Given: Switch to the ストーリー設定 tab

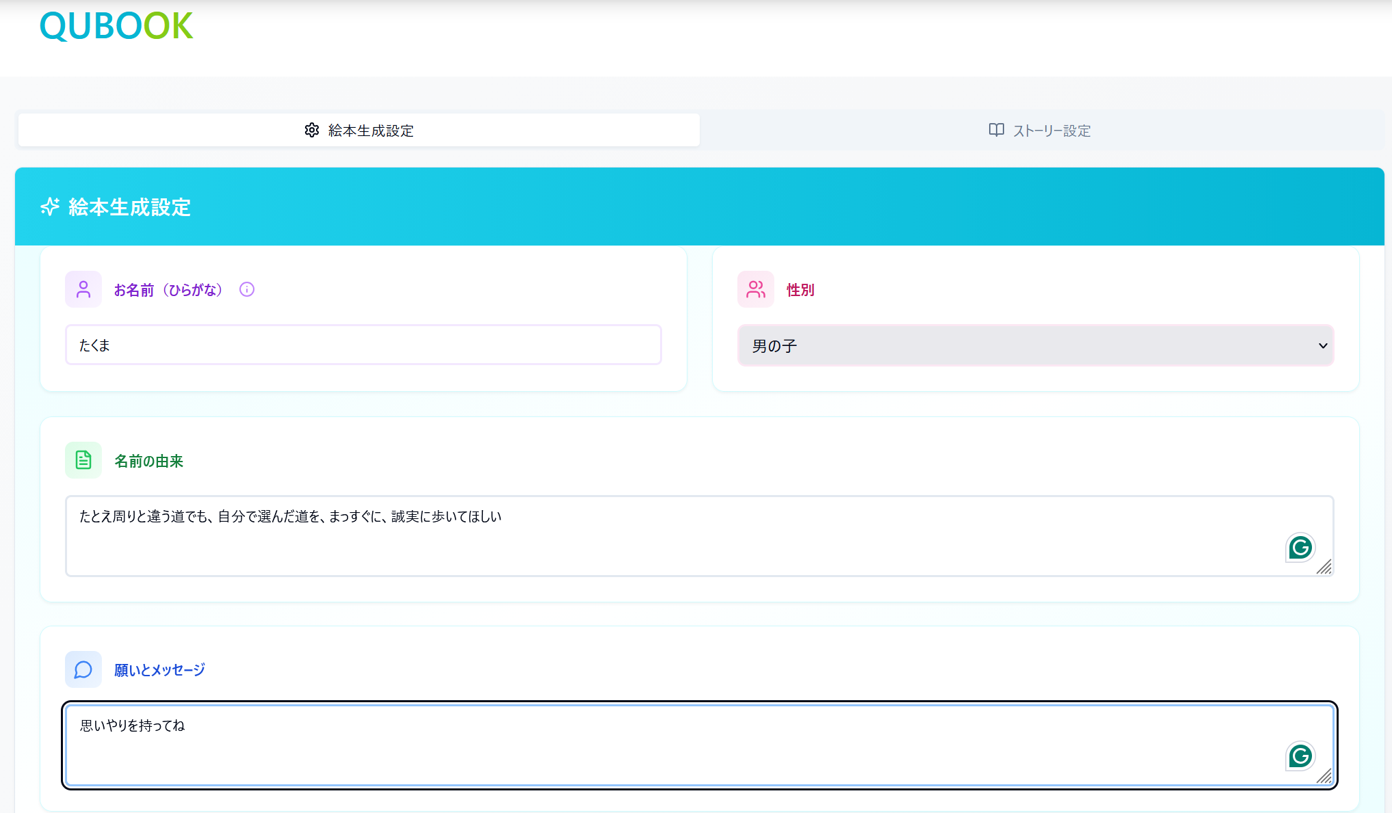Looking at the screenshot, I should click(1041, 130).
